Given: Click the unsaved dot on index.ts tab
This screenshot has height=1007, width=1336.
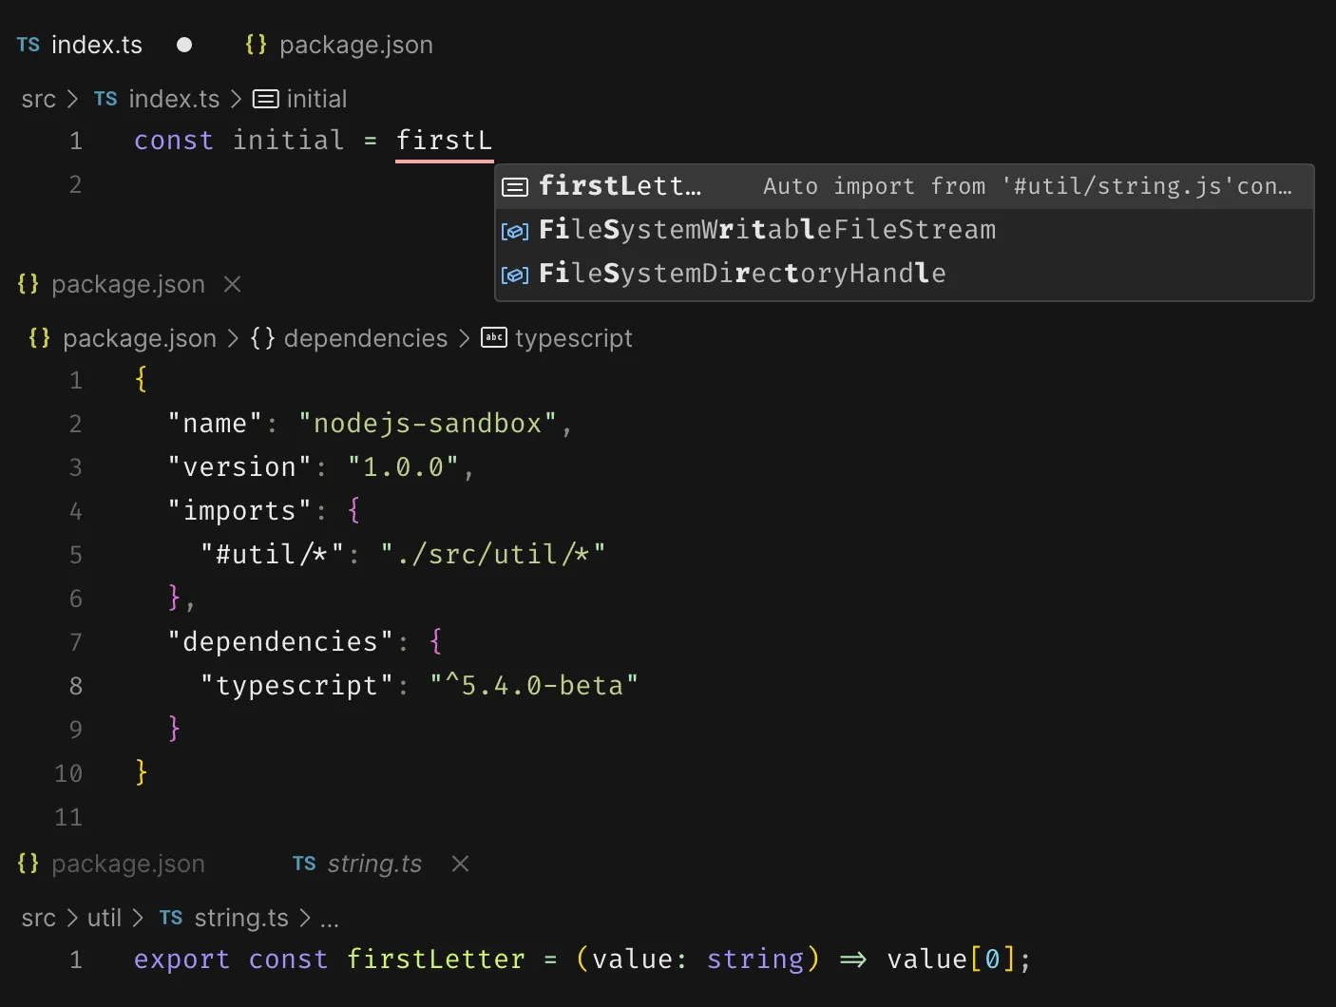Looking at the screenshot, I should pos(184,45).
